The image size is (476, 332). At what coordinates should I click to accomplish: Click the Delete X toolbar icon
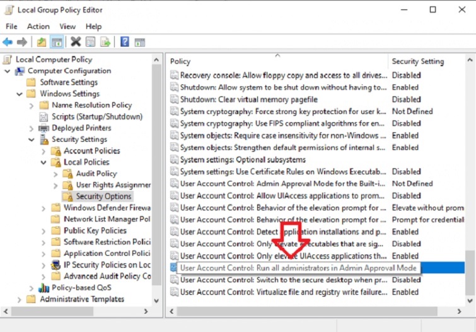tap(76, 42)
